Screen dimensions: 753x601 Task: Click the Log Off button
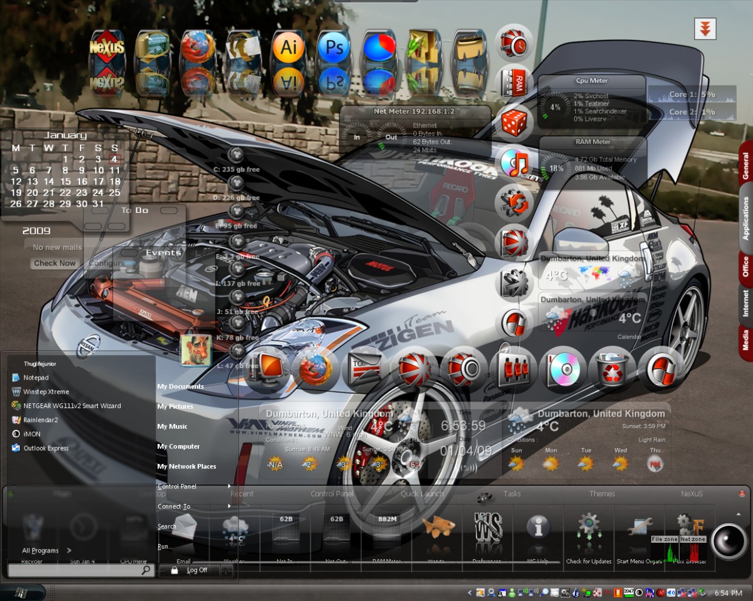coord(190,571)
